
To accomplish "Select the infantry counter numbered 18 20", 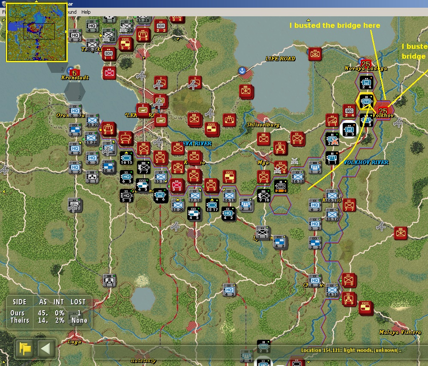I will (x=178, y=205).
